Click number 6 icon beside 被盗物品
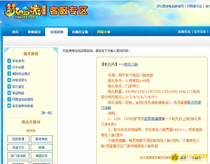 [9, 93]
